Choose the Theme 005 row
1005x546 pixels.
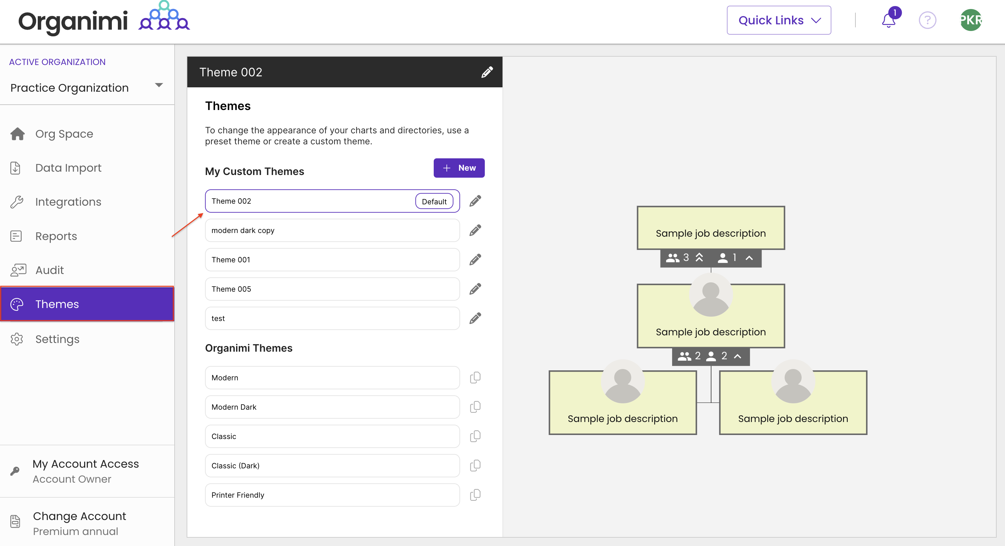(x=332, y=289)
